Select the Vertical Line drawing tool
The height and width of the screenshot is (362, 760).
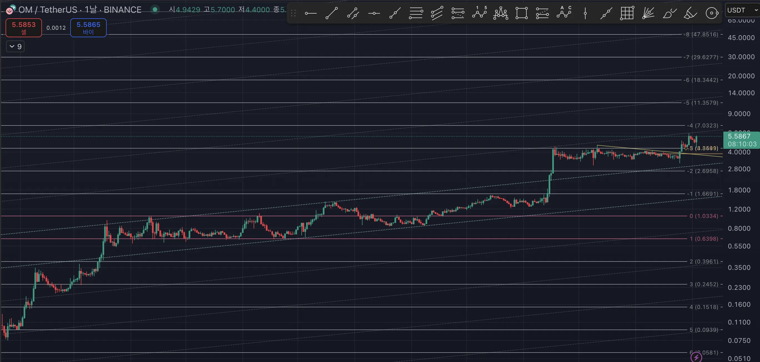coord(585,13)
